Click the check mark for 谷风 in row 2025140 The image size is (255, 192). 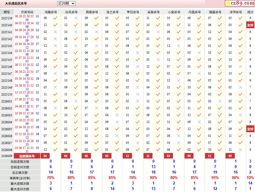click(x=76, y=25)
